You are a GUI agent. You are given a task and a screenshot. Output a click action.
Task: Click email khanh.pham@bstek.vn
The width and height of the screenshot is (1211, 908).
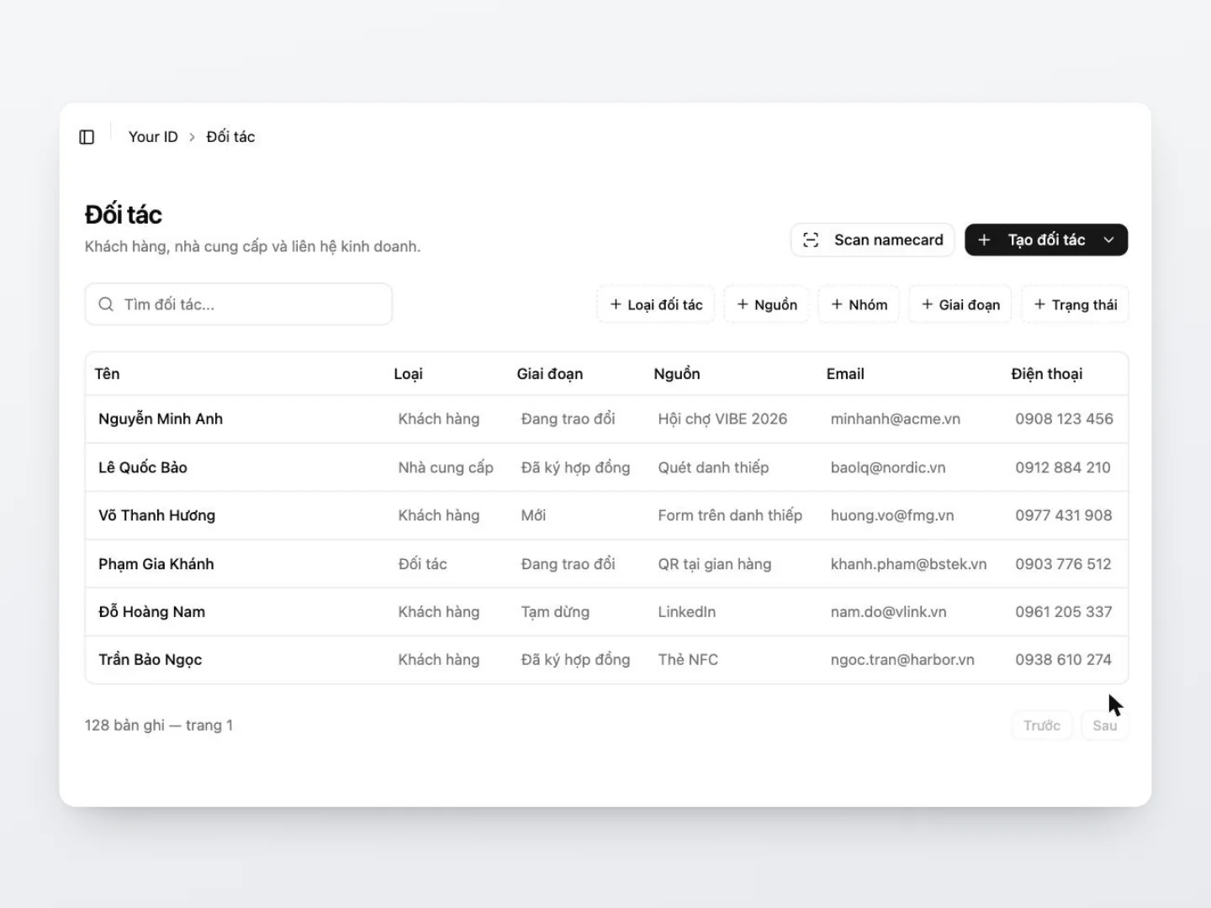tap(909, 564)
